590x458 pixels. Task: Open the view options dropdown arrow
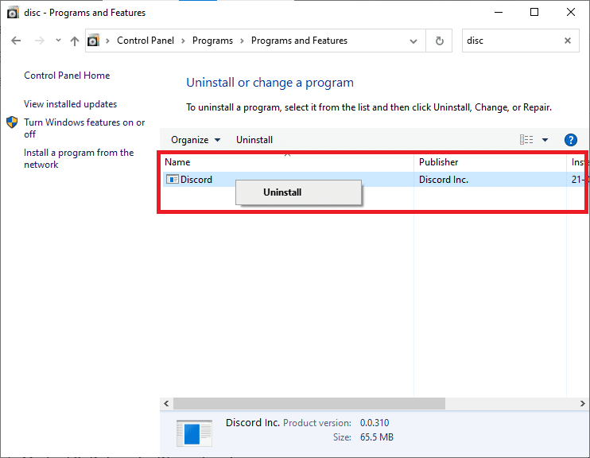545,140
